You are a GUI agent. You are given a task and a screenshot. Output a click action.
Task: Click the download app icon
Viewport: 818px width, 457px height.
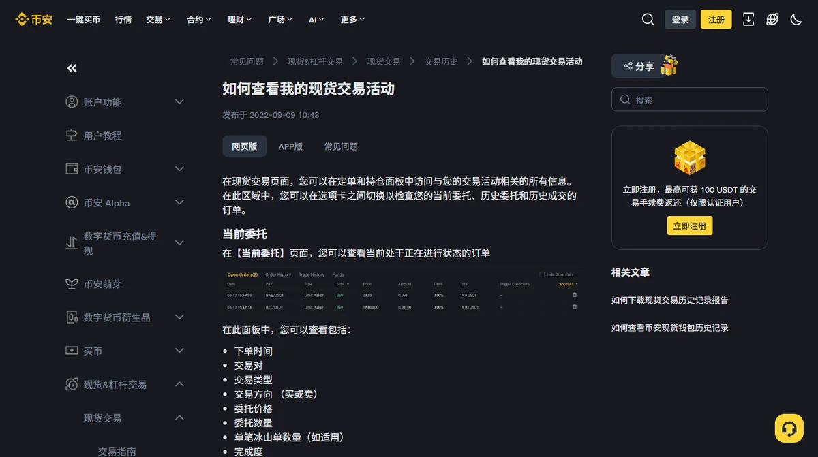click(748, 19)
